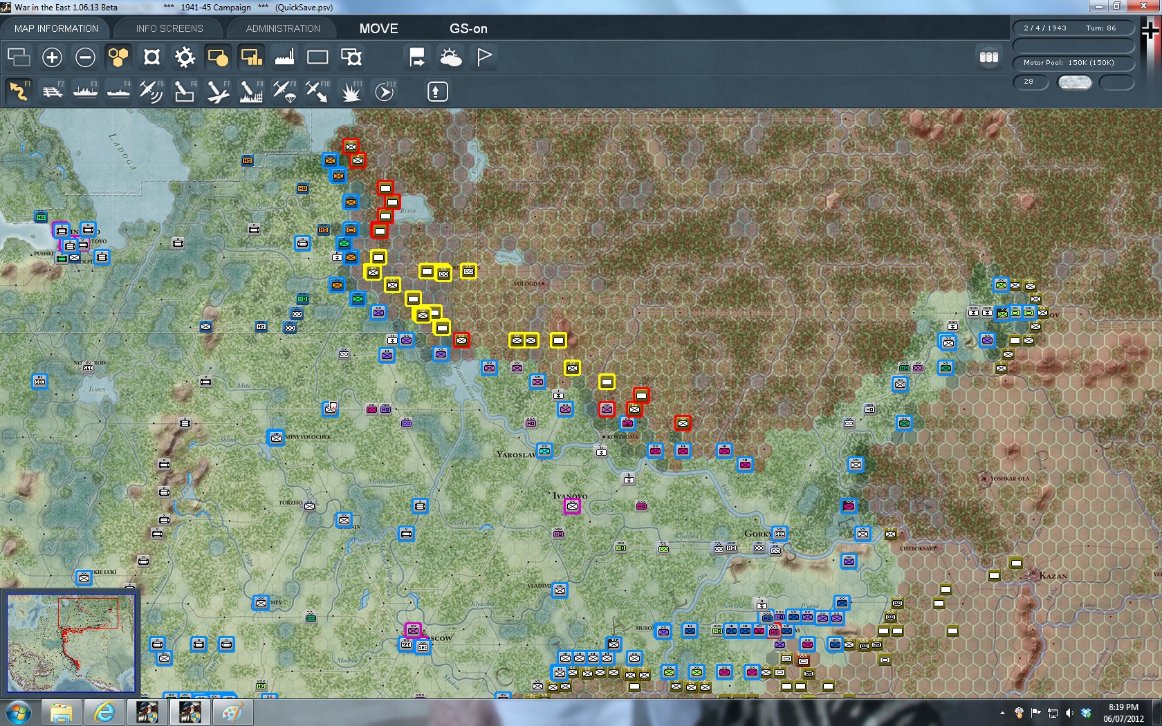The width and height of the screenshot is (1162, 726).
Task: Open the taskbar clock showing 8:19 PM
Action: point(1123,713)
